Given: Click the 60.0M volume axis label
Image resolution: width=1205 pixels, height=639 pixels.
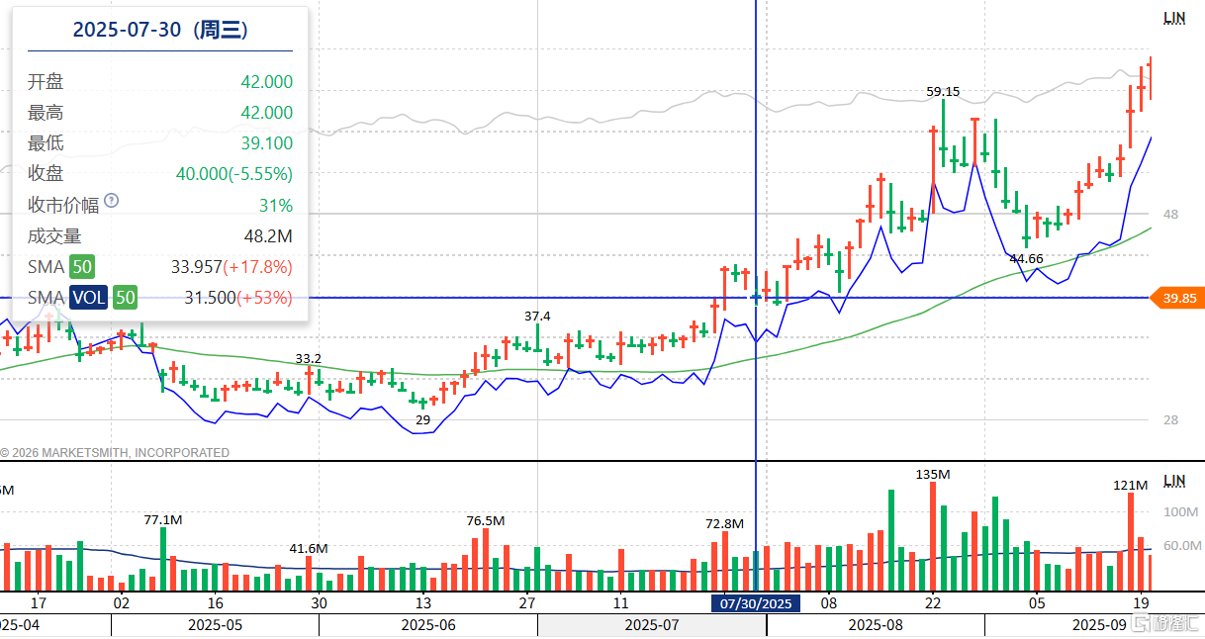Looking at the screenshot, I should (1180, 545).
